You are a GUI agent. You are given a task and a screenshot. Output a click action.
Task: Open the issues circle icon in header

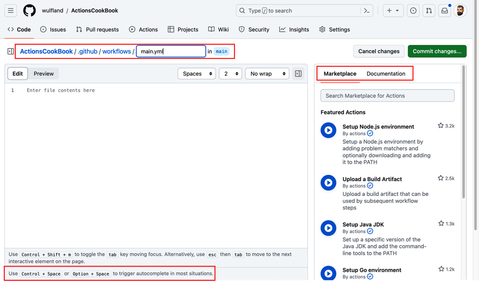click(x=413, y=11)
